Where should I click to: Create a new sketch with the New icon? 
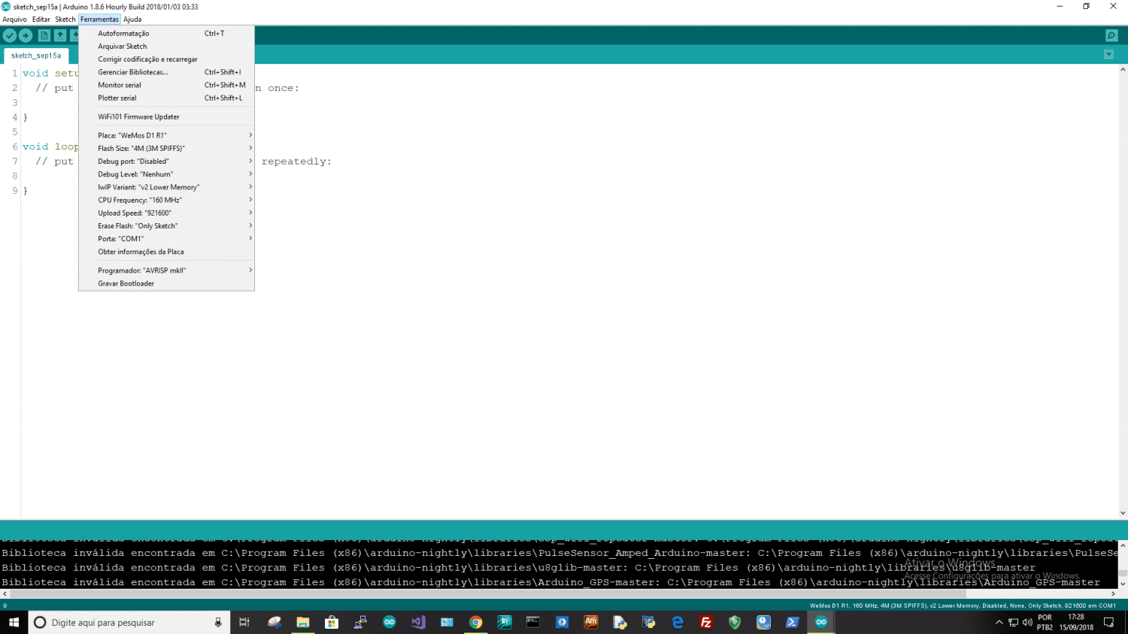coord(44,35)
